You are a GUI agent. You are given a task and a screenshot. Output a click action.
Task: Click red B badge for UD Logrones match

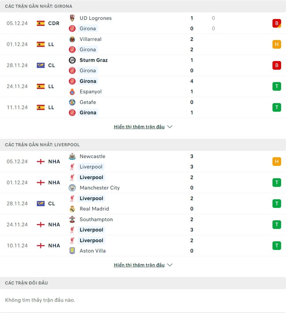tap(277, 23)
